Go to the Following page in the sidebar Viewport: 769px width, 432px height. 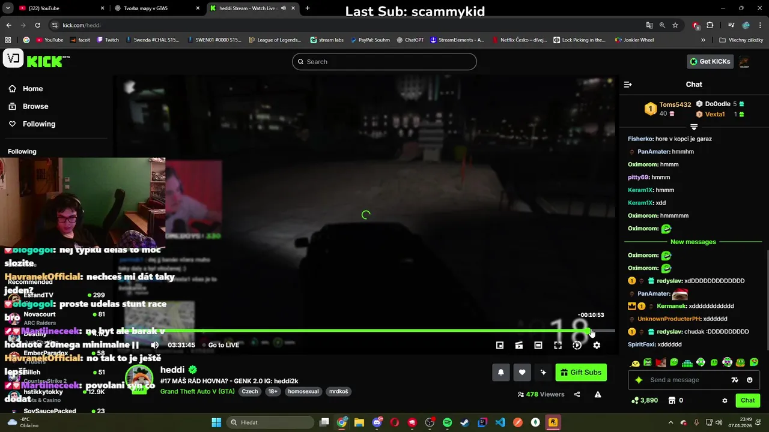pyautogui.click(x=32, y=124)
